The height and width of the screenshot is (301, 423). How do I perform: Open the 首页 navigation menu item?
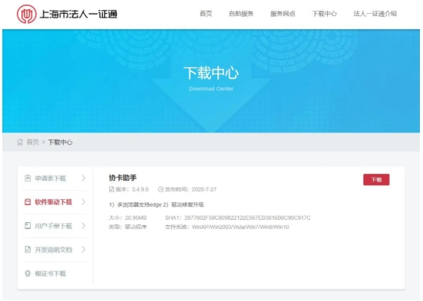(x=206, y=14)
